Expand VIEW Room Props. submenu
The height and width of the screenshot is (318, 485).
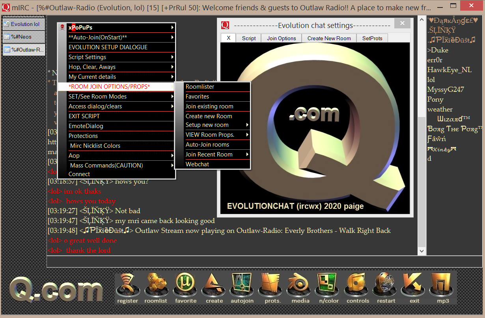tap(247, 135)
